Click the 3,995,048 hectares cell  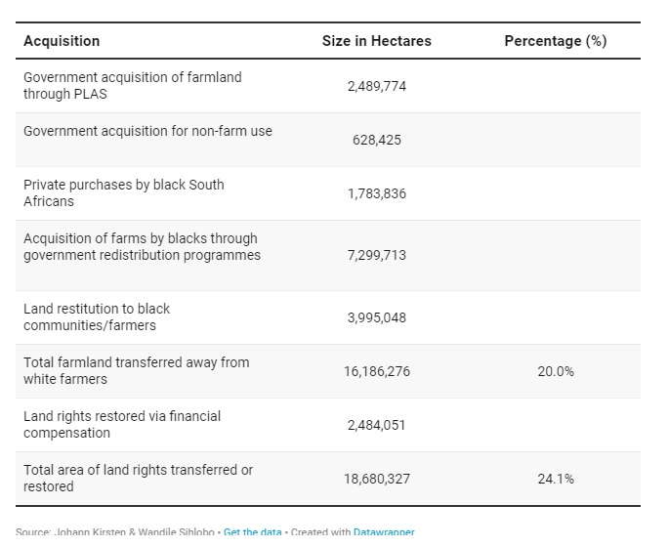376,317
